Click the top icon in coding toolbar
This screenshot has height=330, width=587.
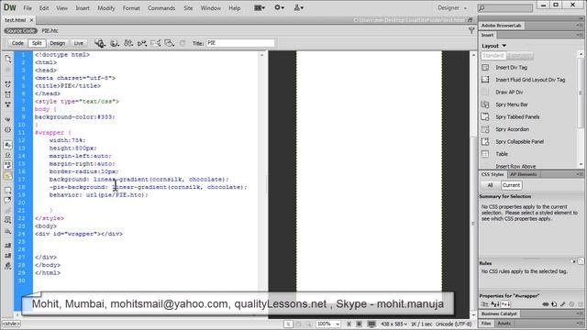click(x=8, y=59)
